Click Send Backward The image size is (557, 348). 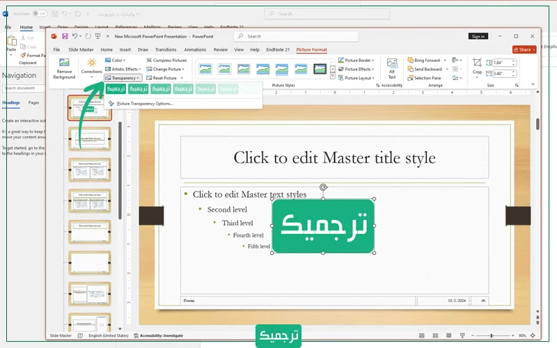click(x=425, y=69)
